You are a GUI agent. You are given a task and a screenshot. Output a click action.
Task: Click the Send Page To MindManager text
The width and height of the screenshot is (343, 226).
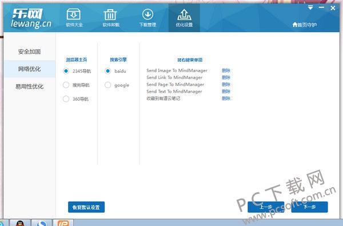(176, 85)
